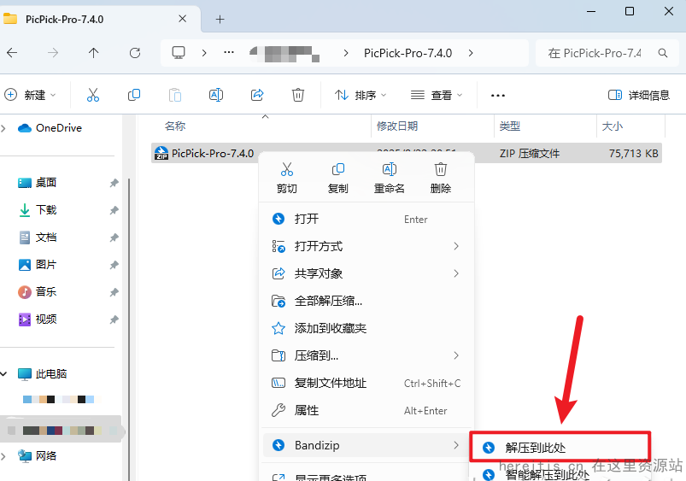Viewport: 686px width, 481px height.
Task: Open 视频 in the sidebar
Action: tap(38, 319)
